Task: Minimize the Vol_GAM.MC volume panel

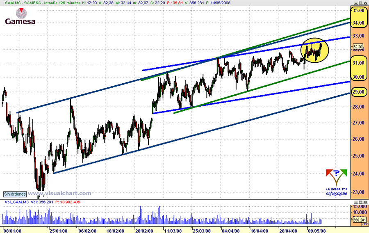Action: click(x=356, y=202)
